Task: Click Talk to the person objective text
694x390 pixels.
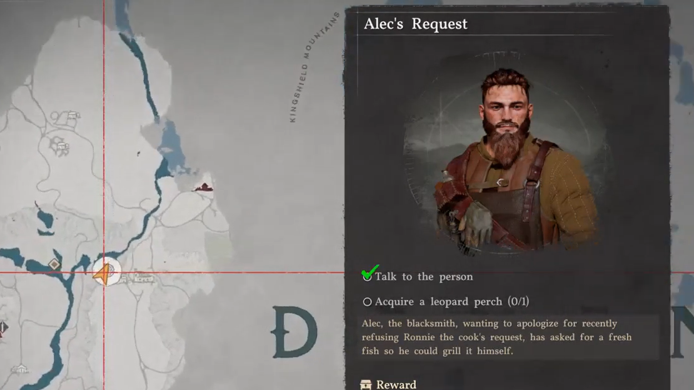Action: pyautogui.click(x=424, y=277)
